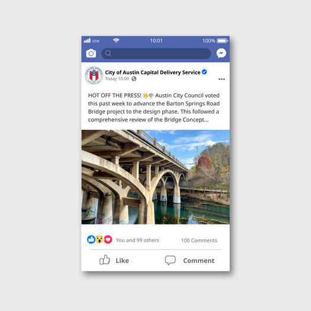Screen dimensions: 311x311
Task: Like the Barton Springs bridge post
Action: (x=114, y=260)
